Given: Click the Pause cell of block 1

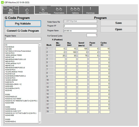Looking at the screenshot, I should coord(94,49).
